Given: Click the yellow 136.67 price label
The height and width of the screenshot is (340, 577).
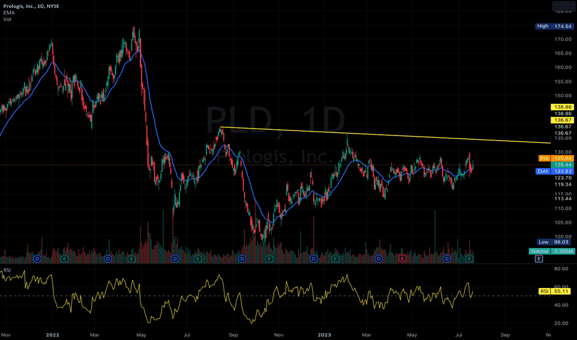Looking at the screenshot, I should coord(562,120).
